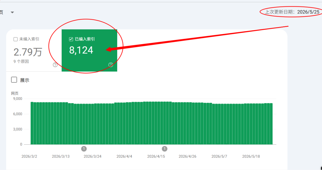The width and height of the screenshot is (322, 170).
Task: Click the 上次更新日期 2026/5/25 text
Action: point(292,12)
